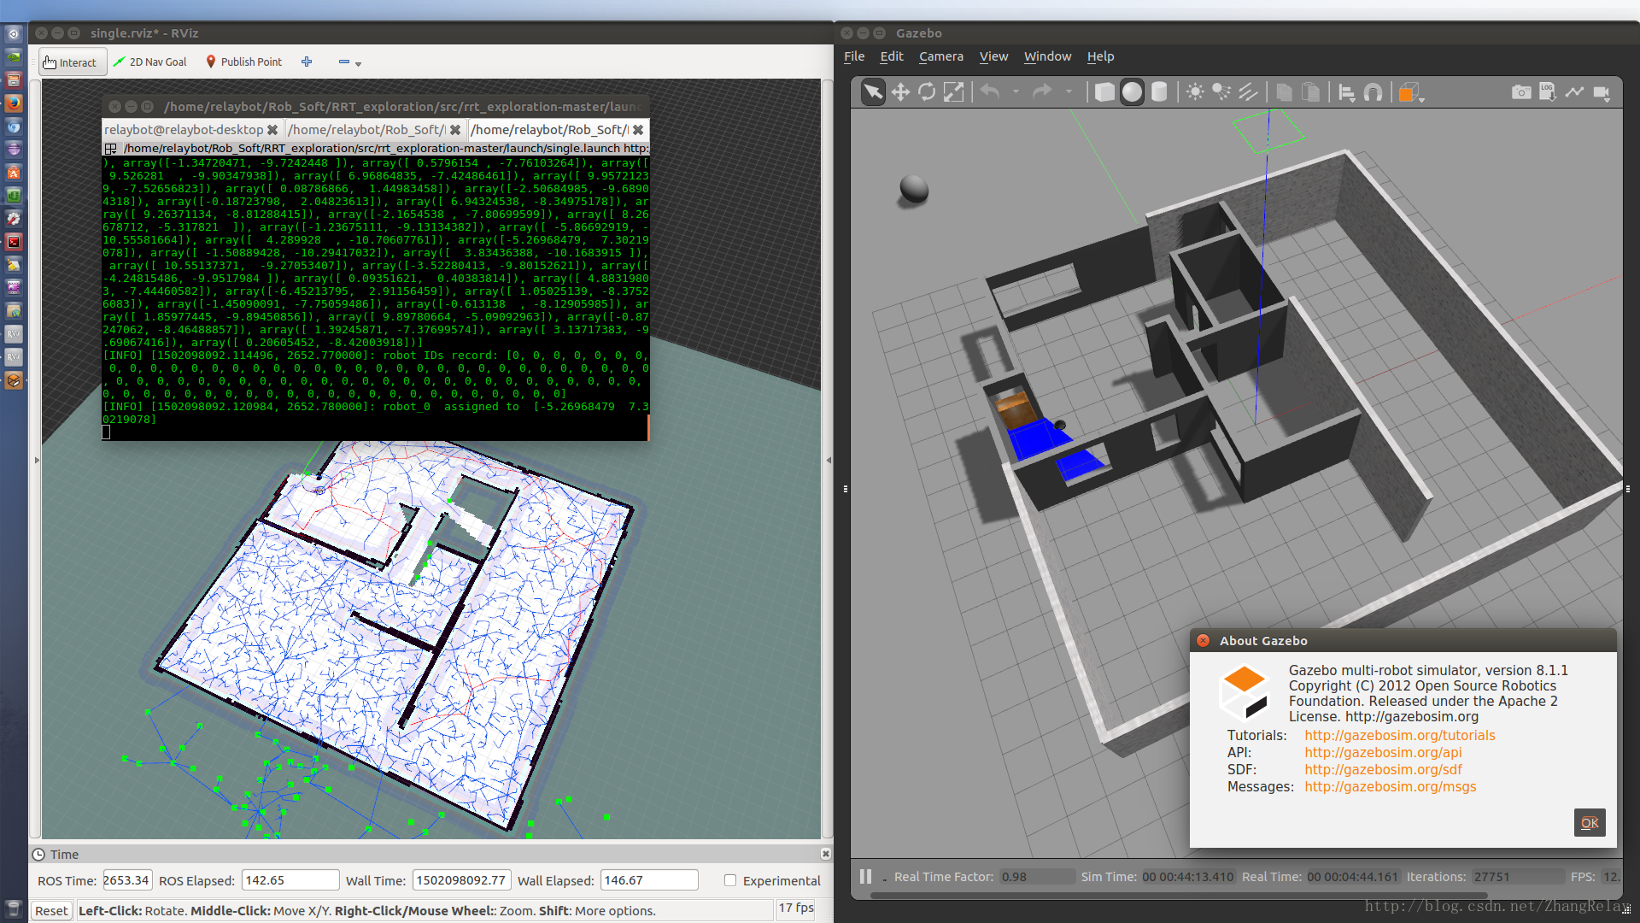This screenshot has width=1640, height=923.
Task: Open the align tool in Gazebo toolbar
Action: coord(1347,92)
